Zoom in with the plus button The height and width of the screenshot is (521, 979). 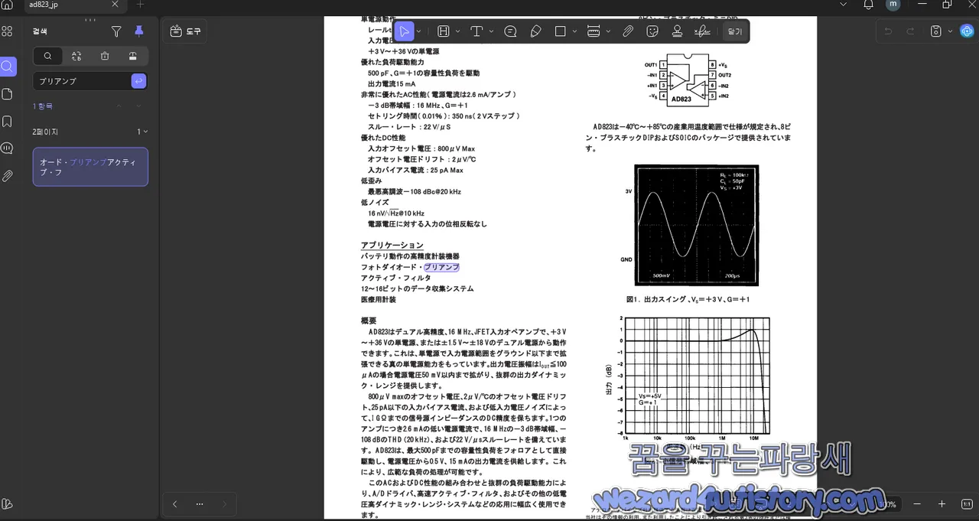(x=942, y=504)
